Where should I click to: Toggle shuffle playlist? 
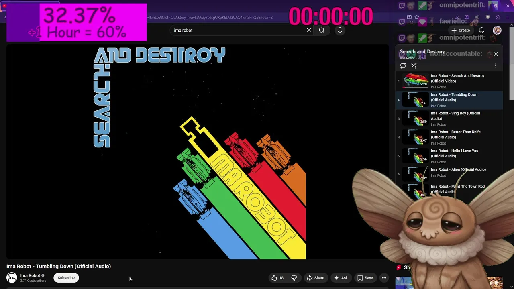click(414, 66)
